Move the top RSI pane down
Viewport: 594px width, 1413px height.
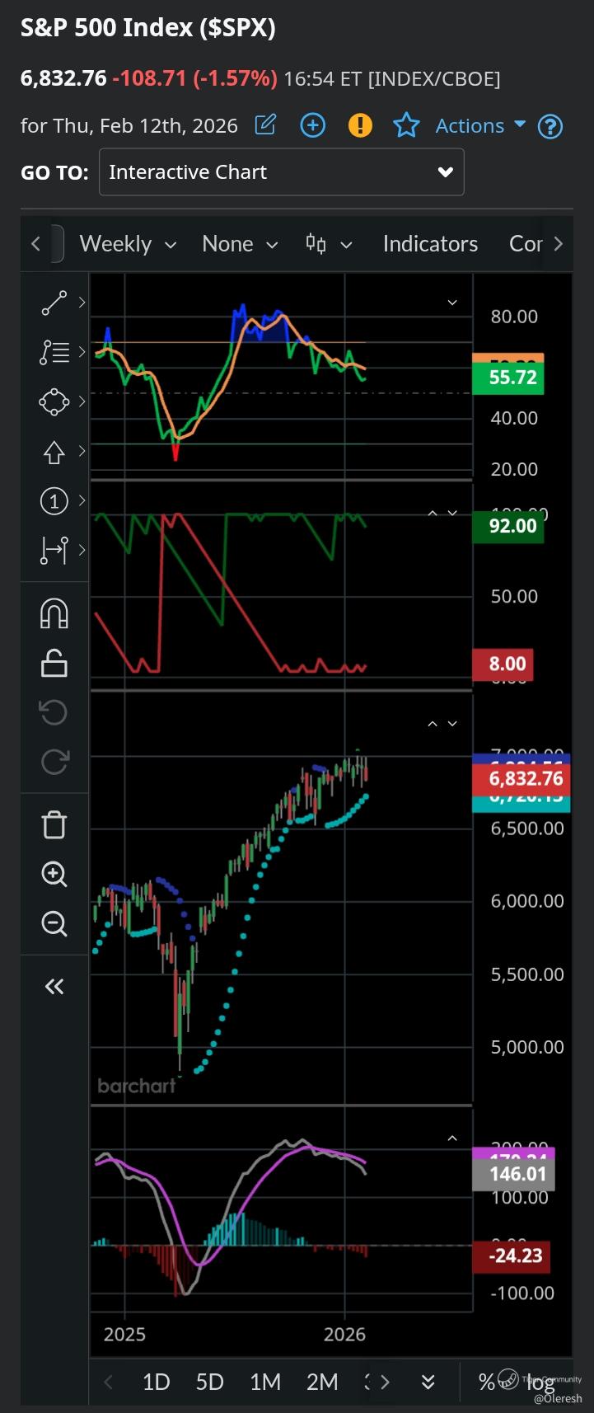[x=452, y=303]
